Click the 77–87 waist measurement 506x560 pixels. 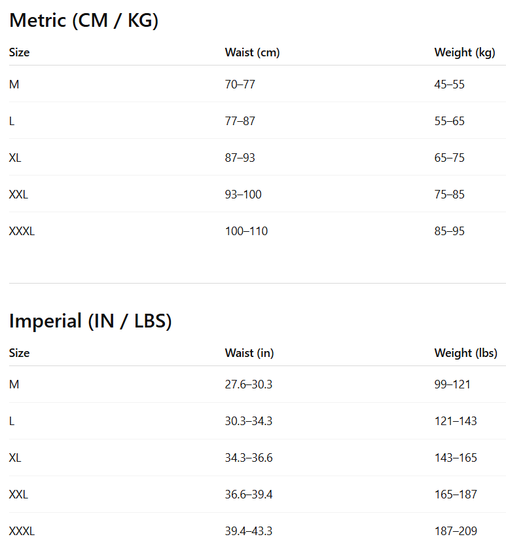pyautogui.click(x=240, y=121)
